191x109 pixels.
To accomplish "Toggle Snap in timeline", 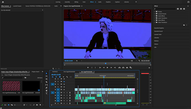I will (56, 77).
